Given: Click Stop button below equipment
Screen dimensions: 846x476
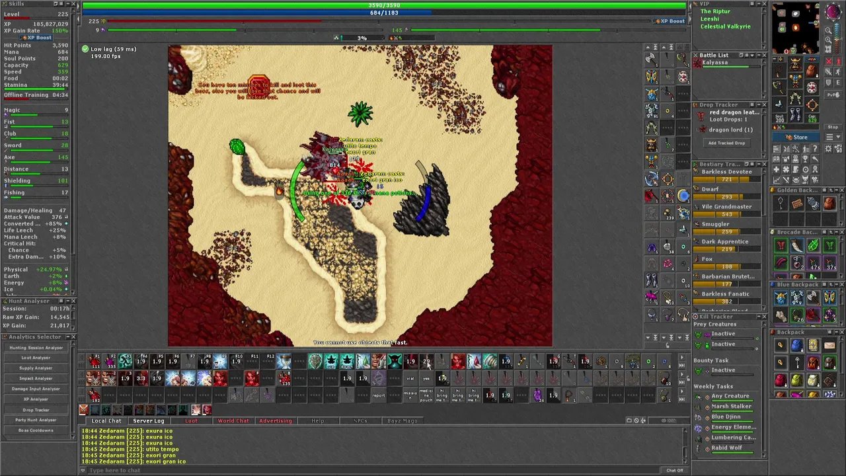Looking at the screenshot, I should click(x=833, y=127).
